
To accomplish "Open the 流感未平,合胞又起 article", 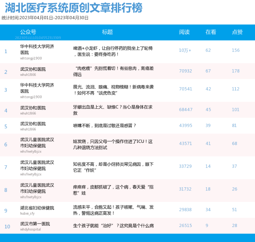I will coord(113,210).
